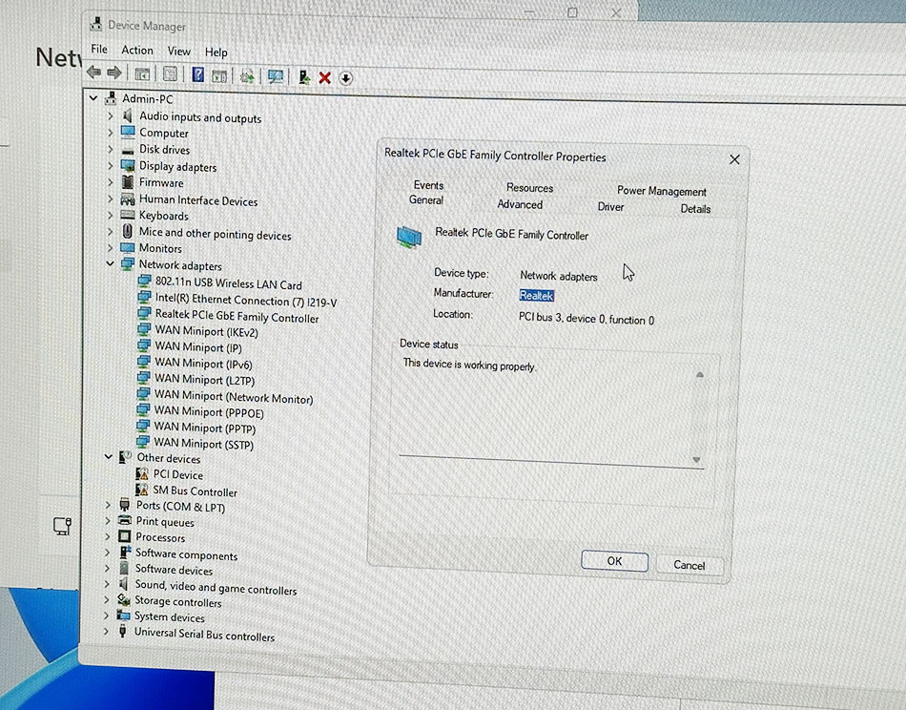Click Cancel in the Properties dialog
Viewport: 906px width, 710px height.
(x=690, y=565)
